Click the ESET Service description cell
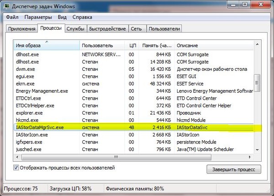The width and height of the screenshot is (274, 196). click(190, 84)
